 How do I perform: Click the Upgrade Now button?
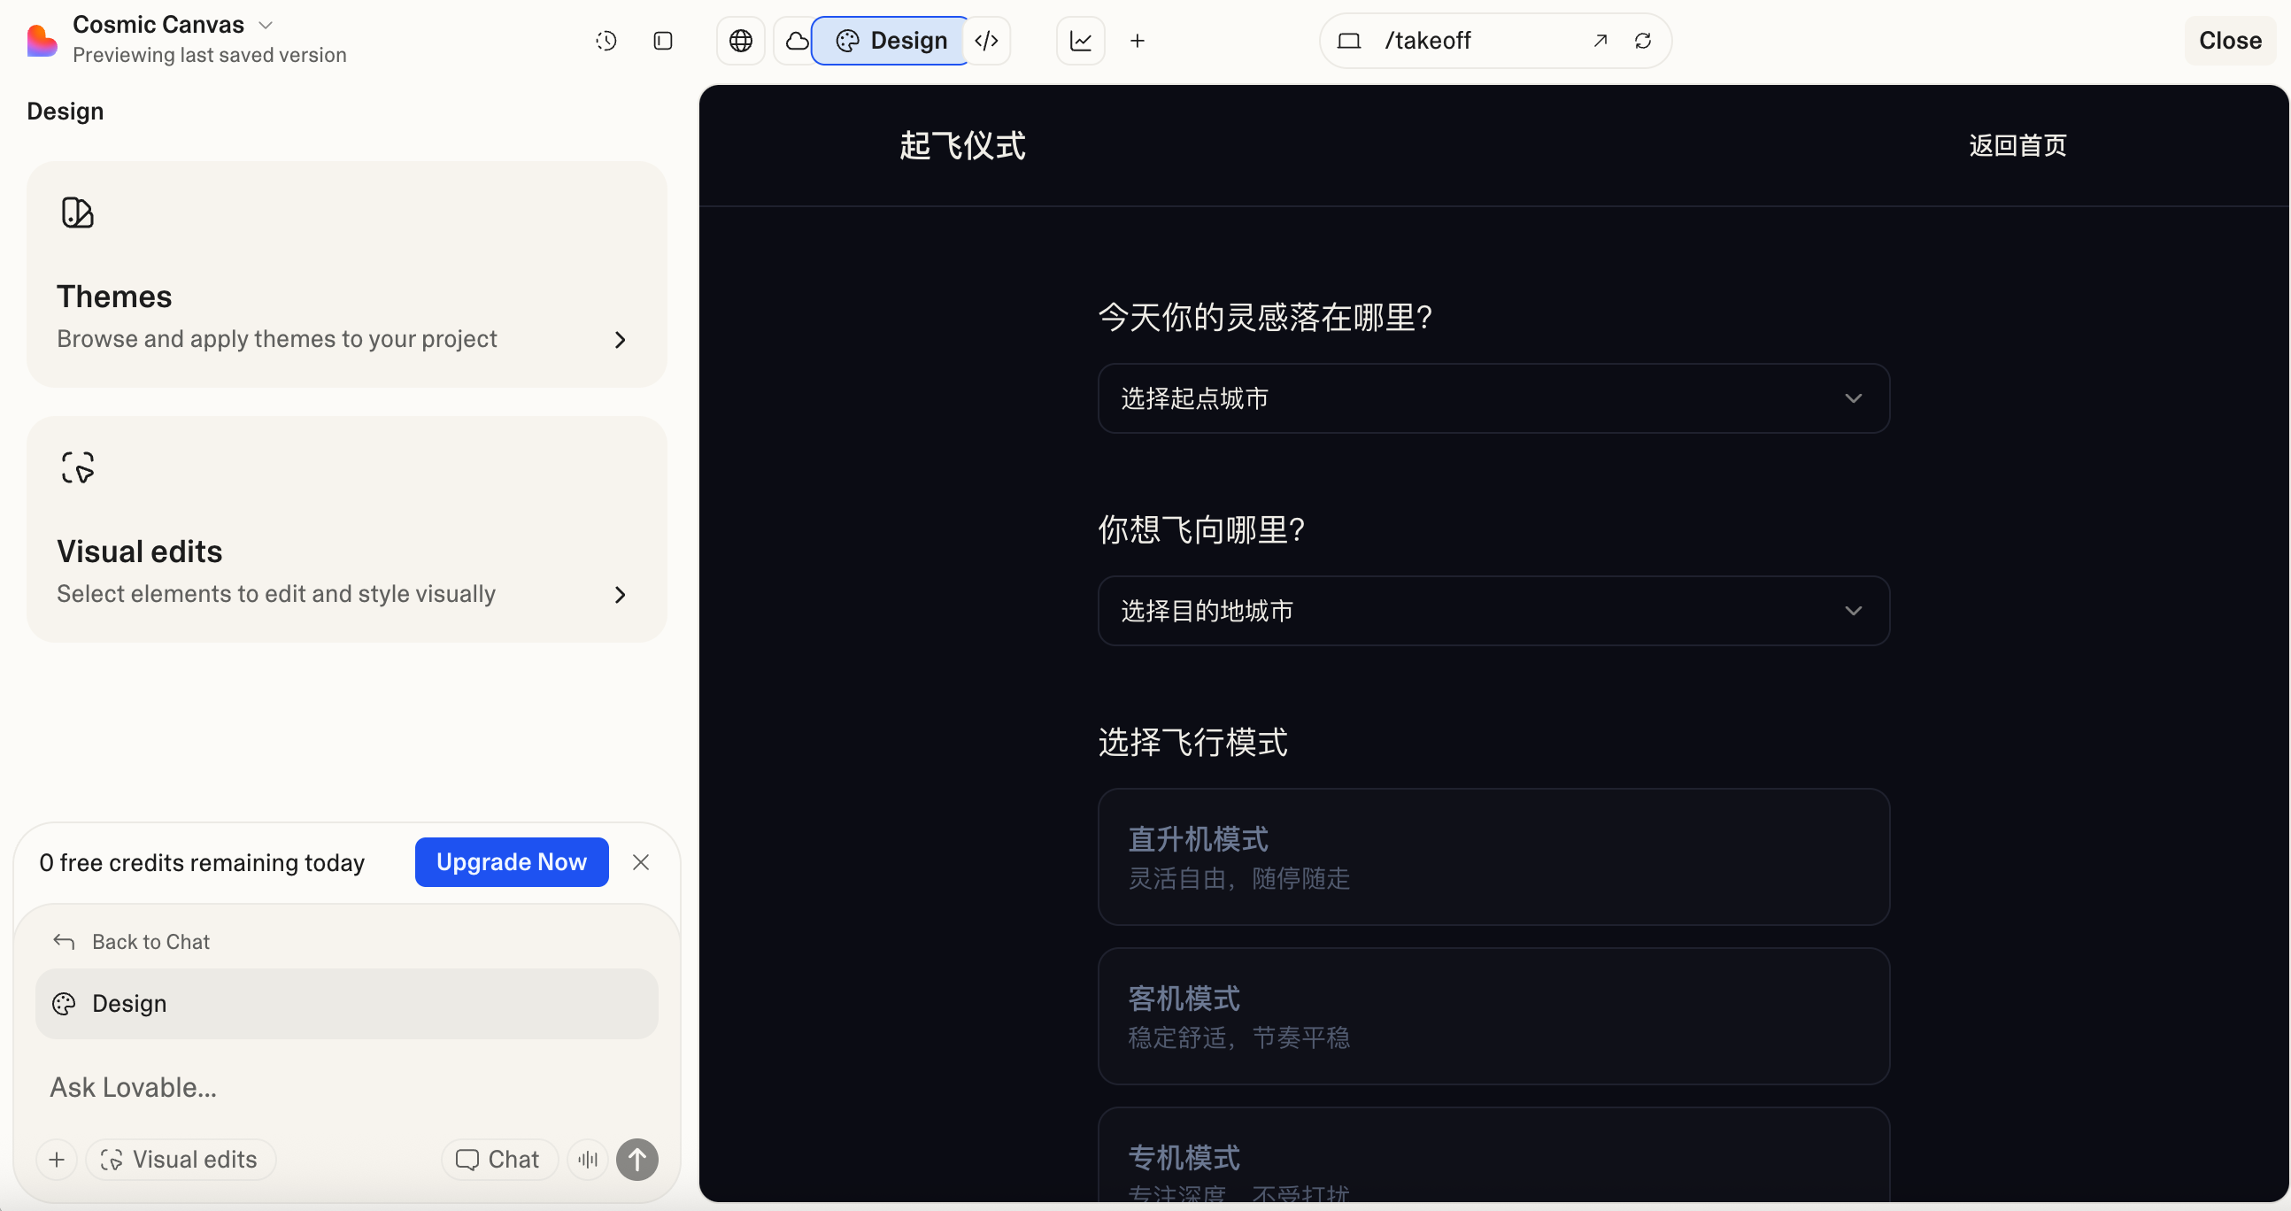511,861
